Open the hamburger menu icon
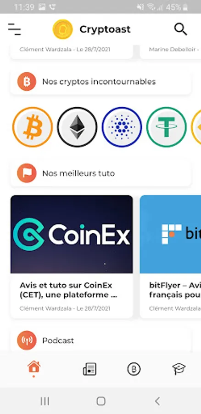 point(14,29)
